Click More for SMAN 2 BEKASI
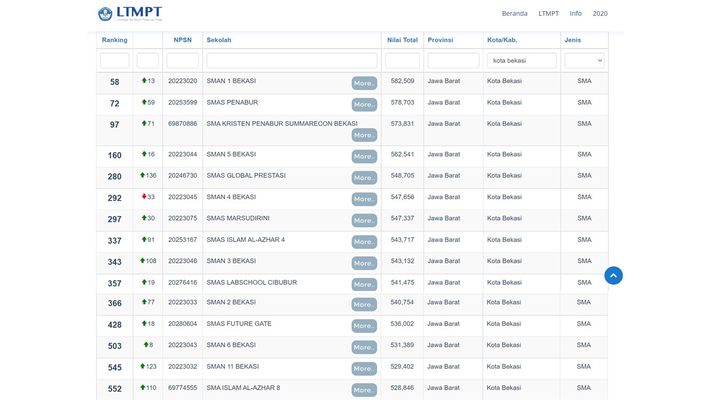This screenshot has height=406, width=721. (364, 304)
